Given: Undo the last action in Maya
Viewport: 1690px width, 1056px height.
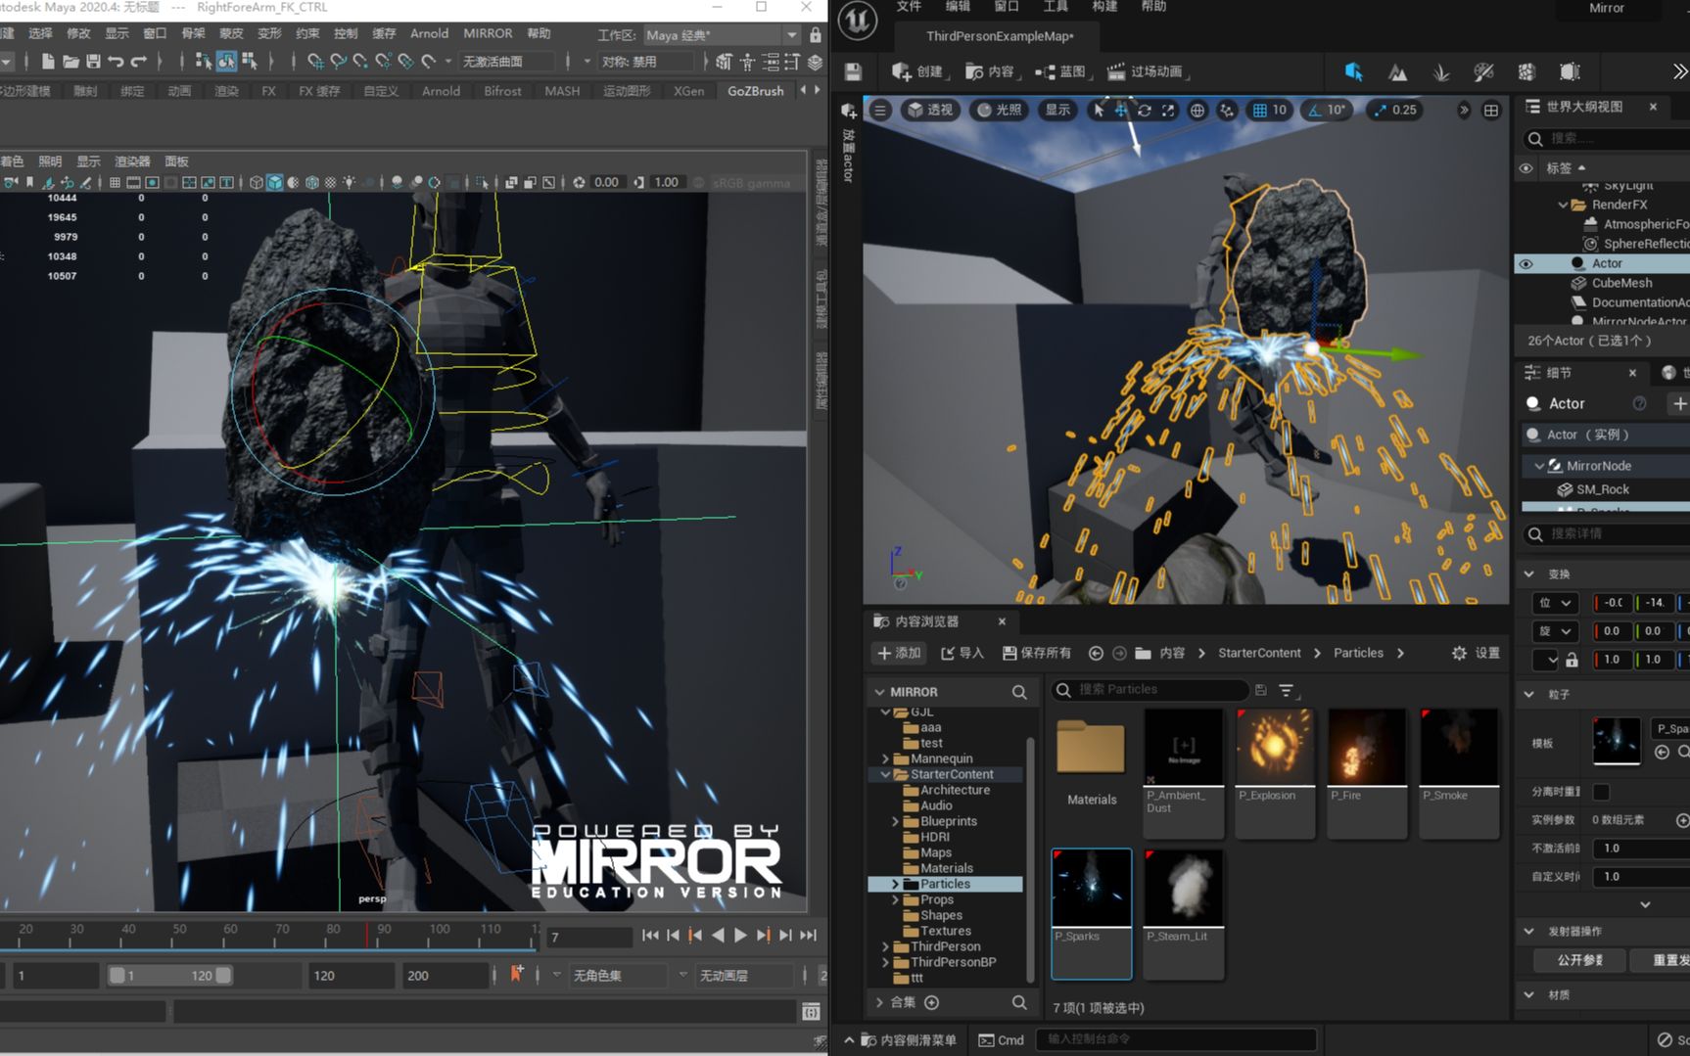Looking at the screenshot, I should point(116,62).
